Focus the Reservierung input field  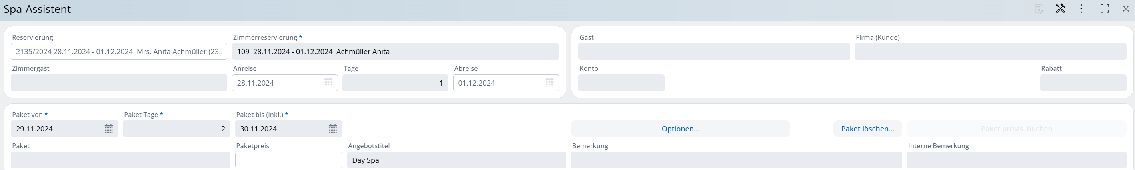(x=118, y=52)
